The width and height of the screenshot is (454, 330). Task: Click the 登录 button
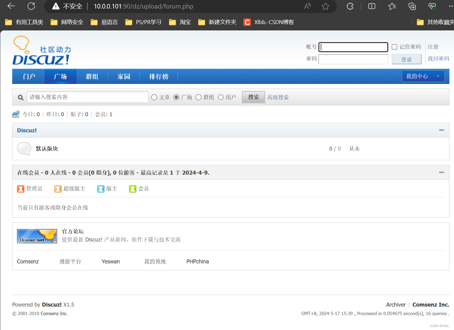(407, 59)
